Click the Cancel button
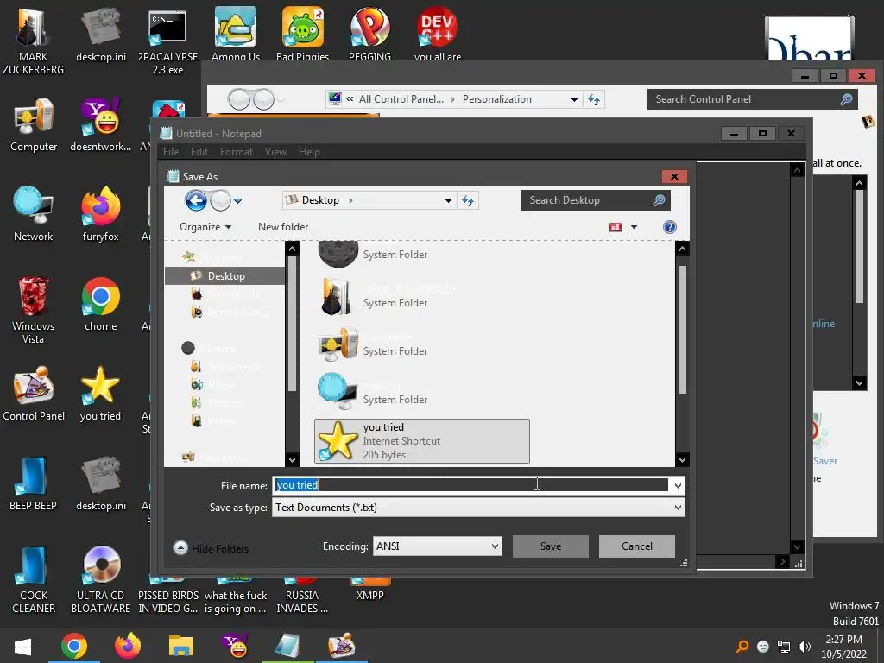 [636, 546]
